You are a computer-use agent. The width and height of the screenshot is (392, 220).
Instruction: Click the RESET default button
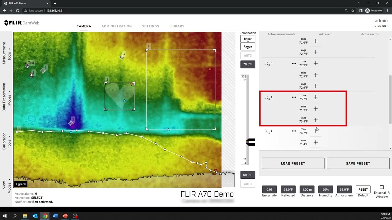[x=363, y=189]
